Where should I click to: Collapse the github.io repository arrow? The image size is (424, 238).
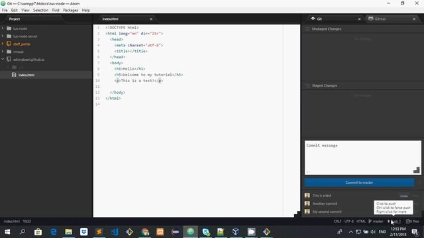[3, 59]
